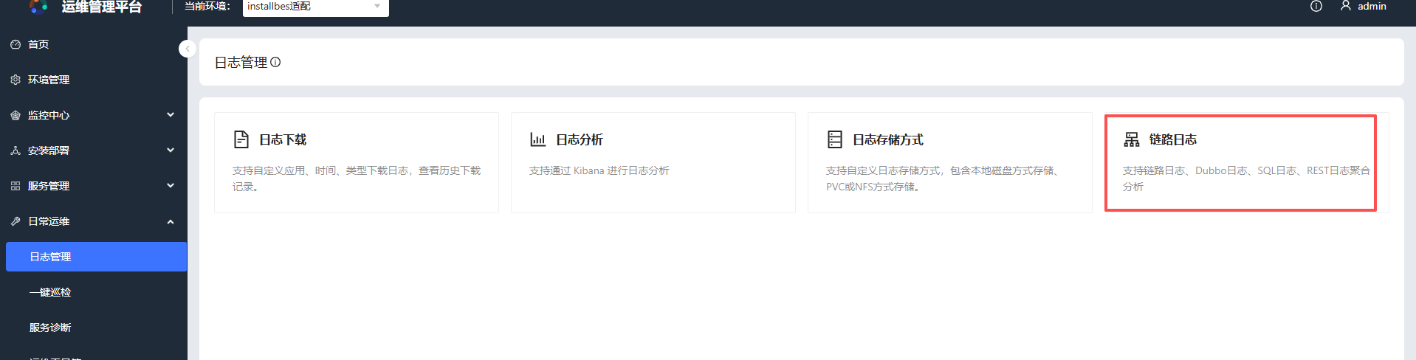Viewport: 1416px width, 360px height.
Task: Open the 链路日志 card title
Action: coord(1173,139)
